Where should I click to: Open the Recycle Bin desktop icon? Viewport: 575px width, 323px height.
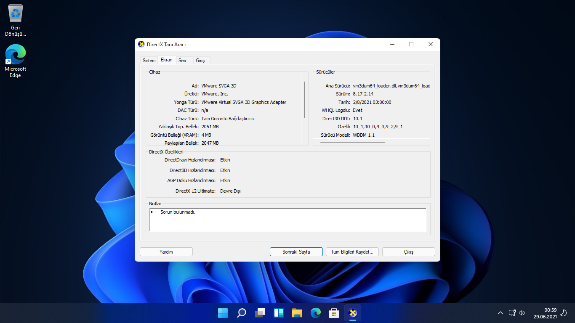[x=16, y=20]
